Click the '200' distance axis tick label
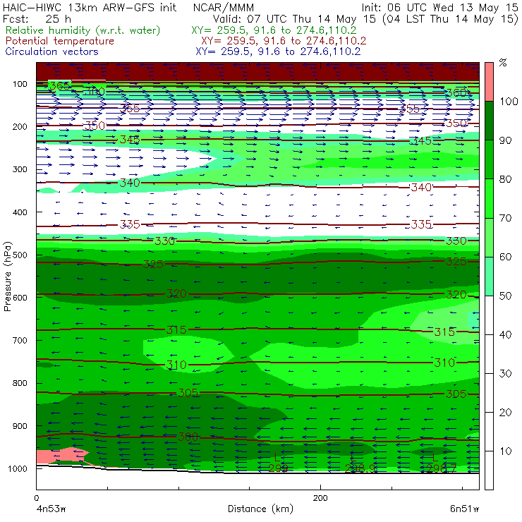 coord(320,498)
